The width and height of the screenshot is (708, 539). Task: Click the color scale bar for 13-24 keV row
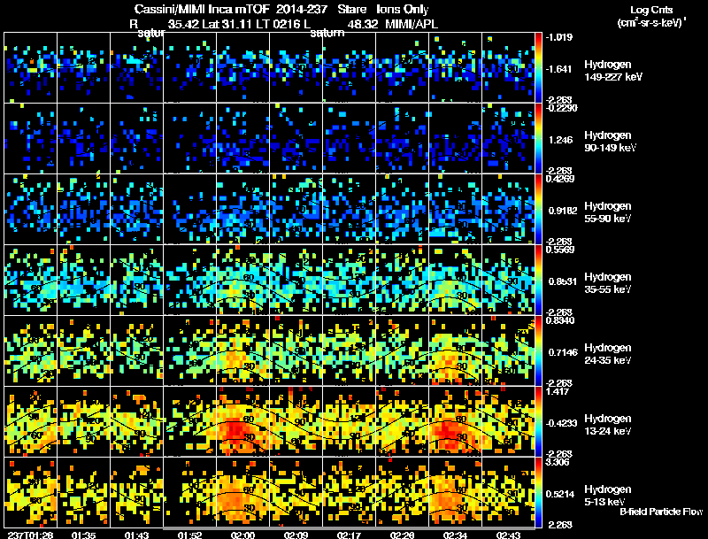coord(538,421)
